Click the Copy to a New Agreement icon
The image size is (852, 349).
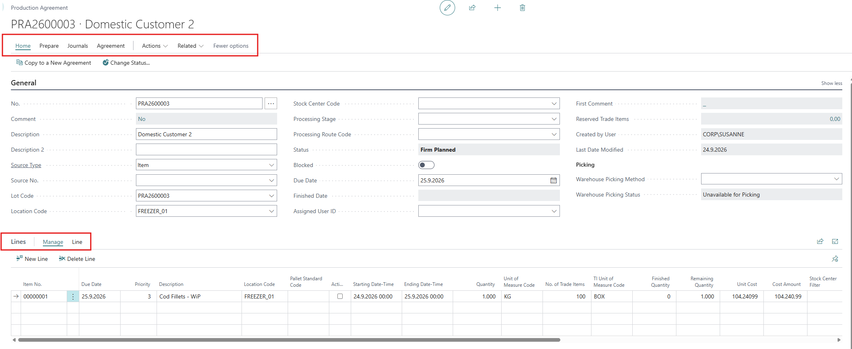click(19, 62)
